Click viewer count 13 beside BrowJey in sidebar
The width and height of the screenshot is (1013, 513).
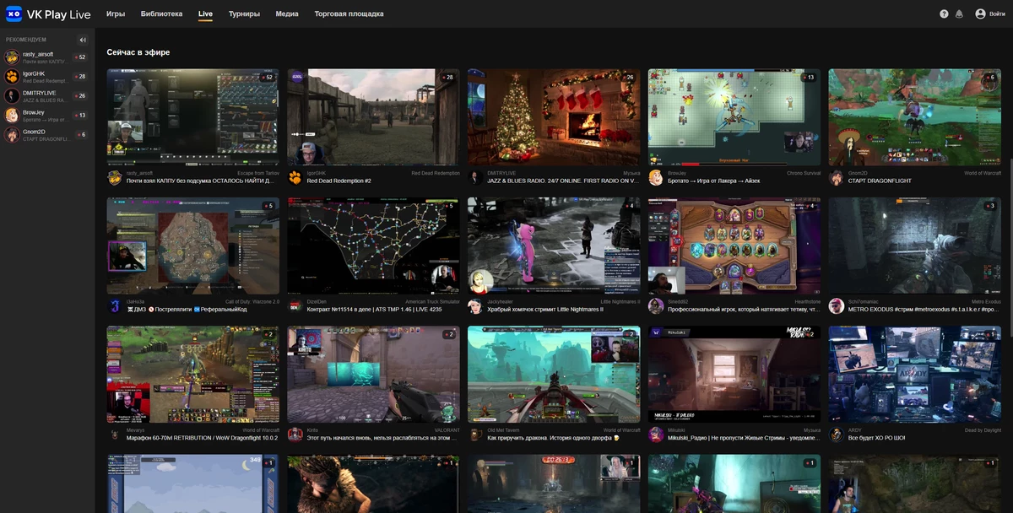tap(81, 116)
